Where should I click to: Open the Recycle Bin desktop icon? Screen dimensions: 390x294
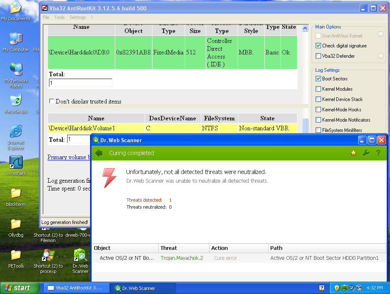coord(16,104)
